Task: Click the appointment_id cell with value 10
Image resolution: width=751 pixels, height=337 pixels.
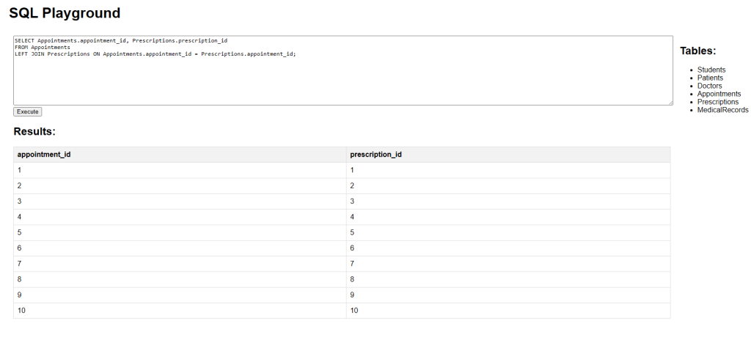Action: (180, 311)
